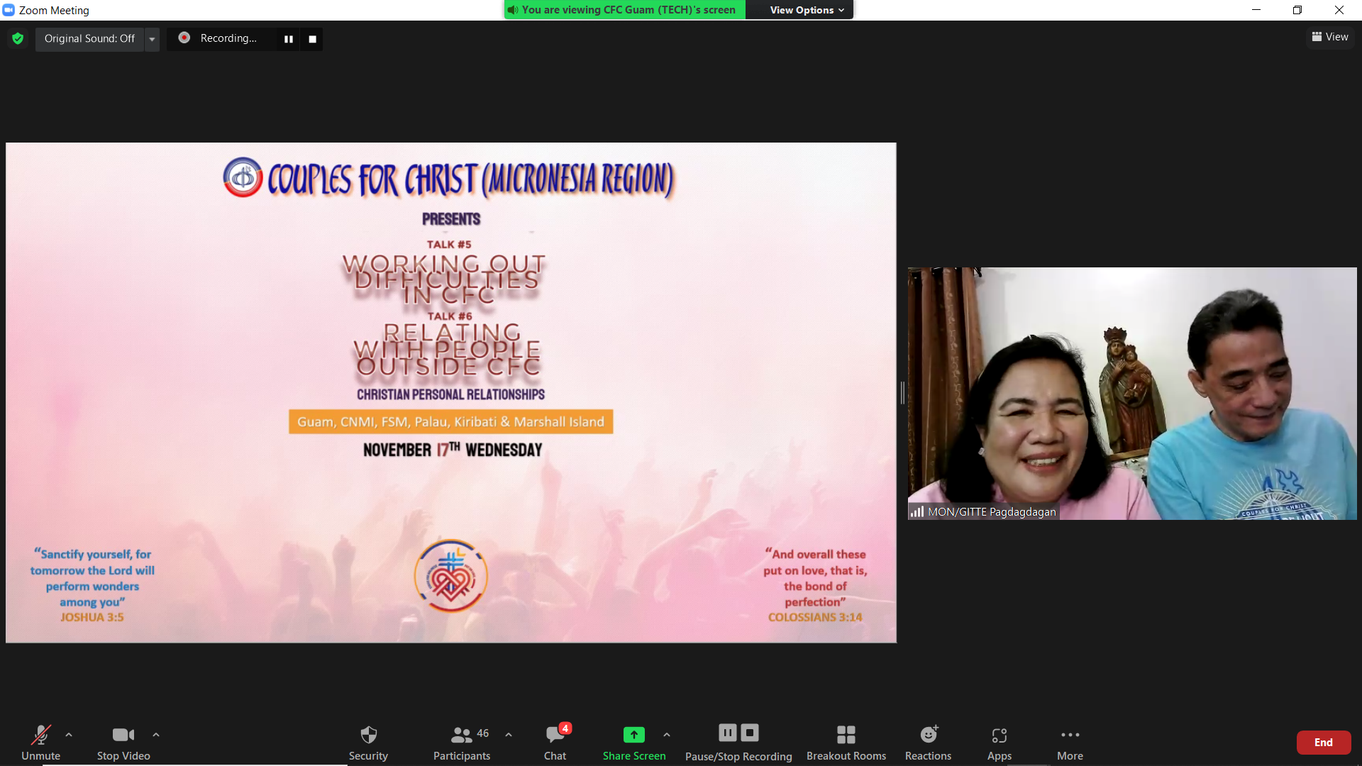Restore down the Zoom window

(x=1297, y=10)
